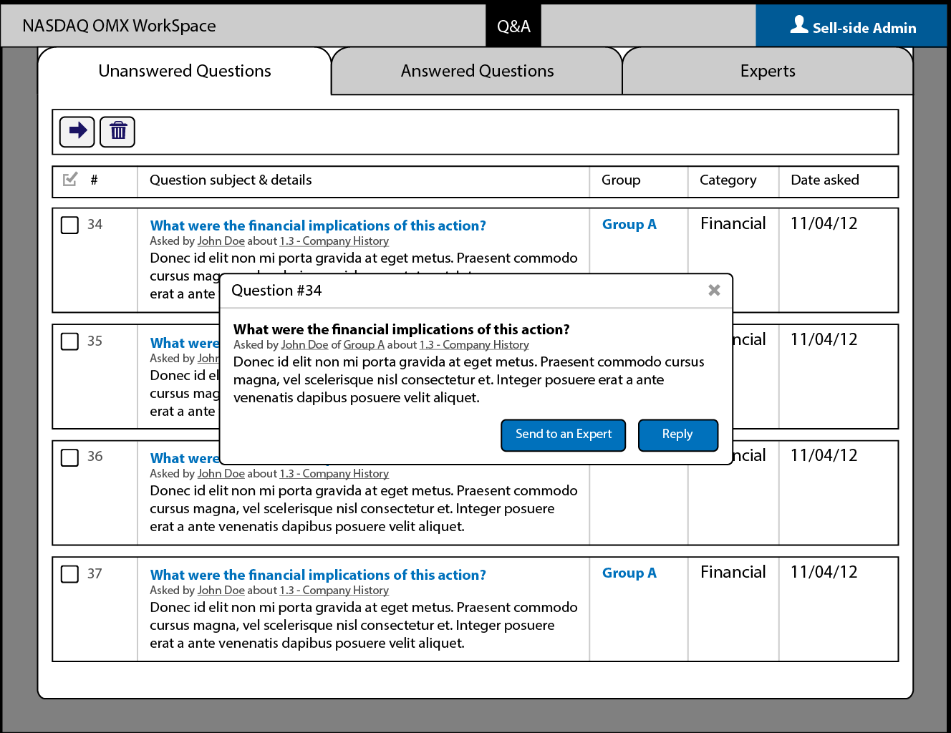
Task: Select the Q&A top navigation item
Action: pos(513,26)
